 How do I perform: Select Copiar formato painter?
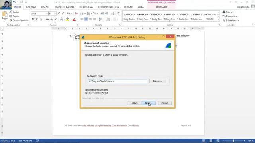click(19, 21)
